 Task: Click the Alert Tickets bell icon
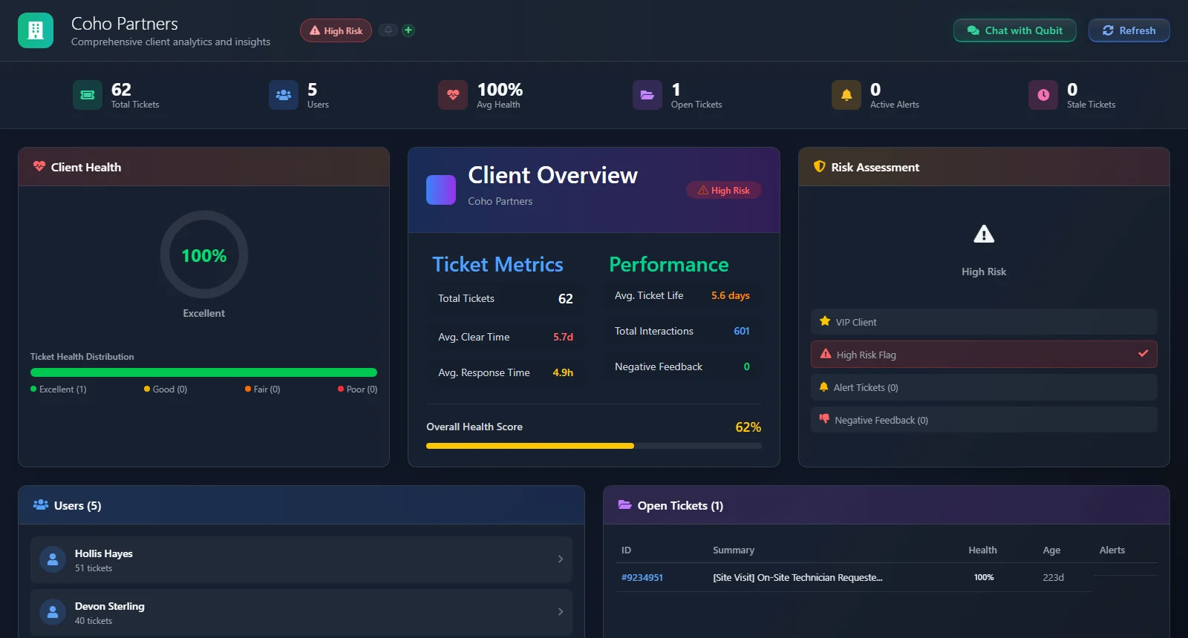click(823, 387)
